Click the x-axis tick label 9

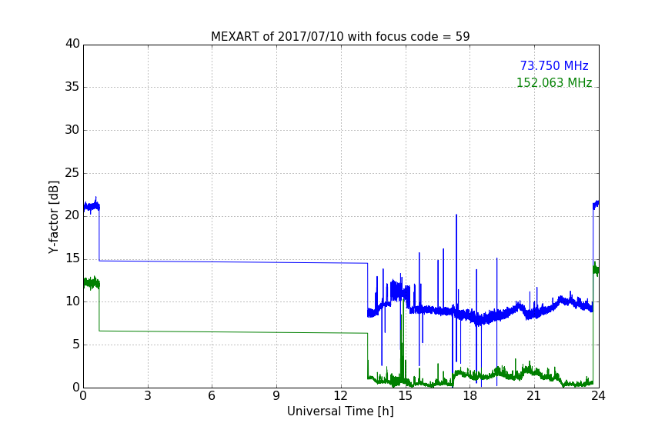pyautogui.click(x=276, y=396)
